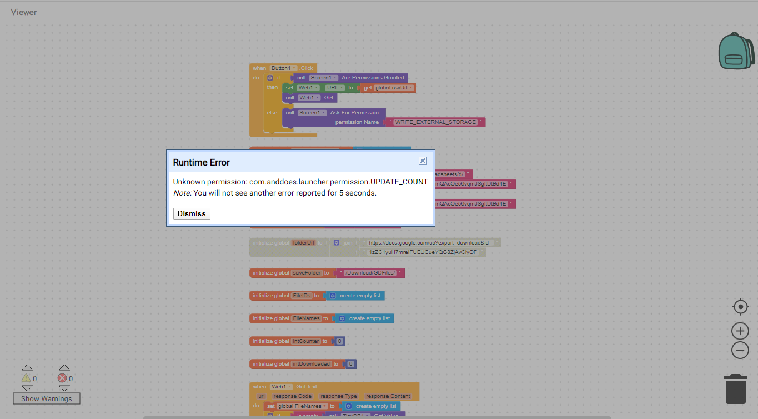The height and width of the screenshot is (419, 758).
Task: Go to previous warning with up arrow
Action: (x=27, y=367)
